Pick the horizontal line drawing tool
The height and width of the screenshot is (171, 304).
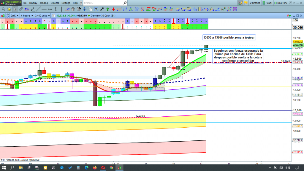43,9
